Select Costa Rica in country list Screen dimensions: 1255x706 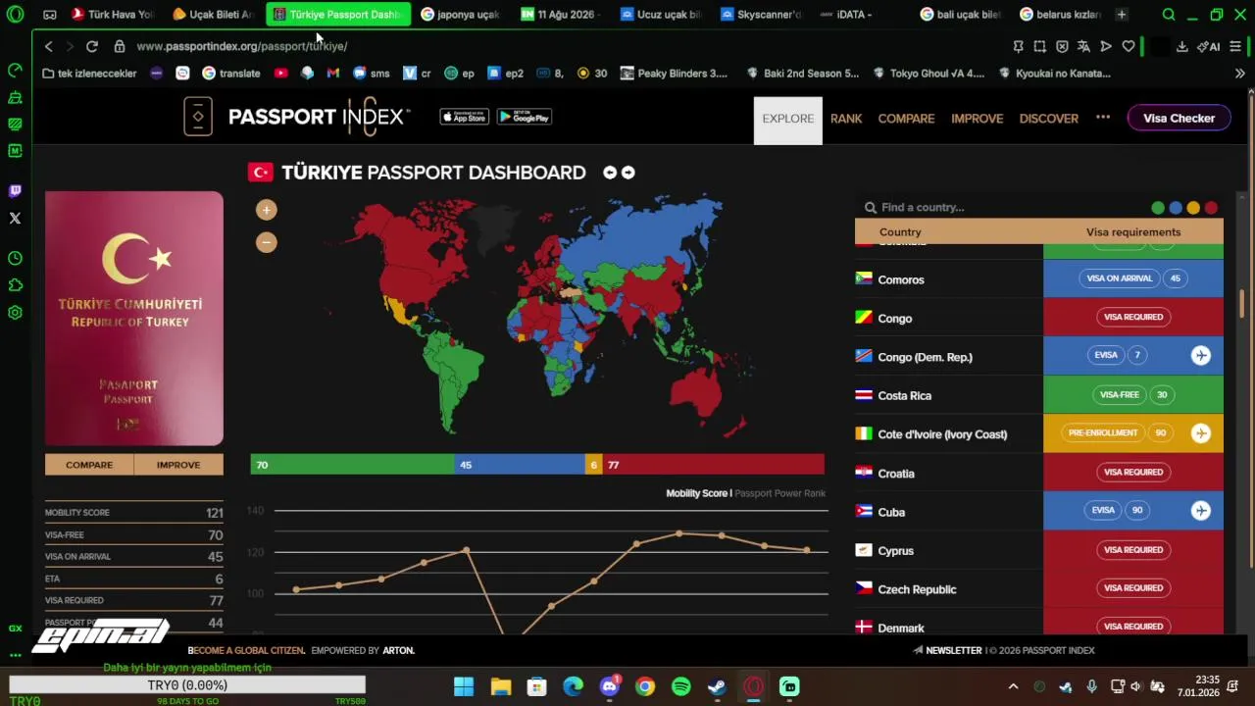pyautogui.click(x=905, y=395)
